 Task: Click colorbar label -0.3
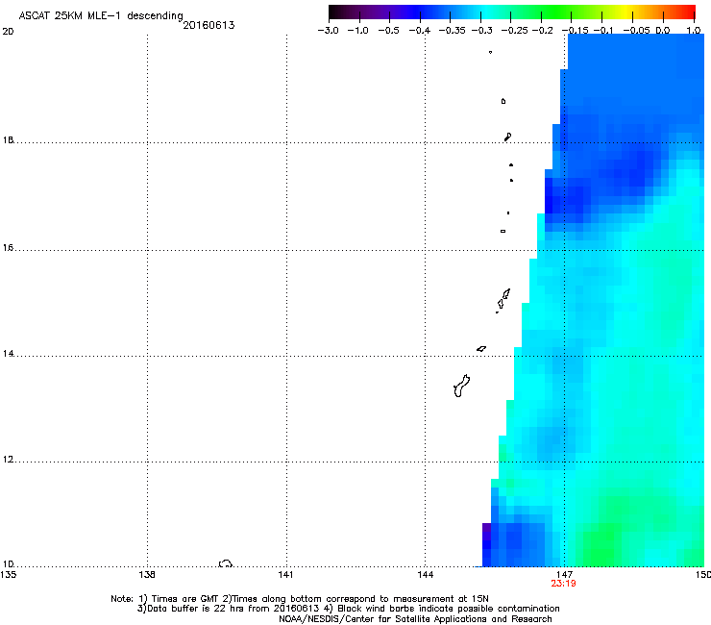click(482, 31)
